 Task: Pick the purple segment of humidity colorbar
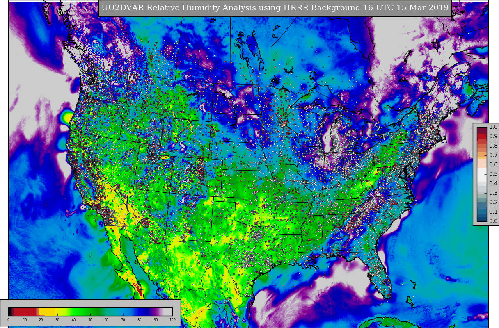click(x=155, y=312)
